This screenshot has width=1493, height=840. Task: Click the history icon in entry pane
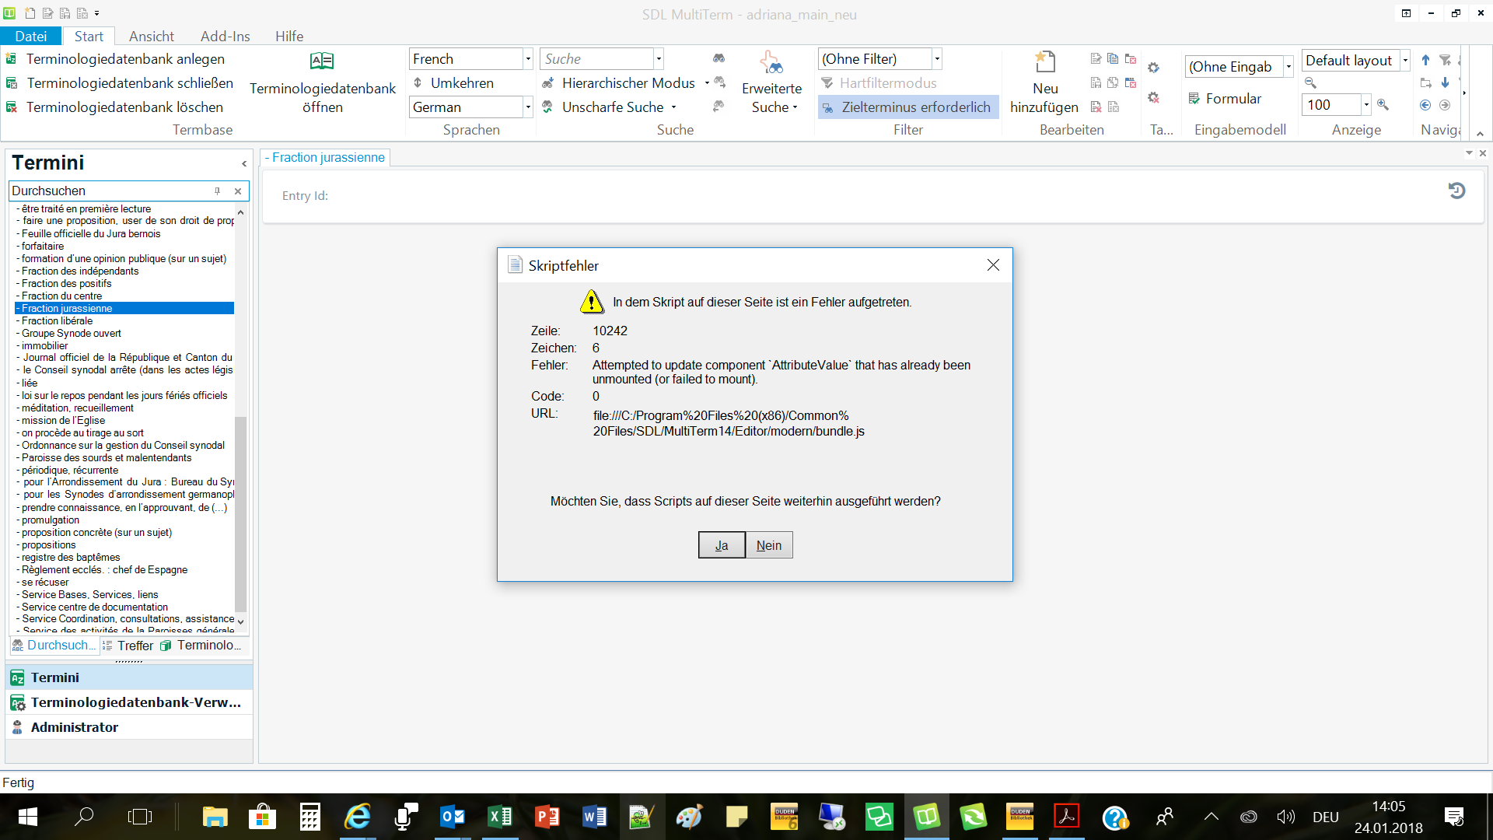coord(1456,191)
